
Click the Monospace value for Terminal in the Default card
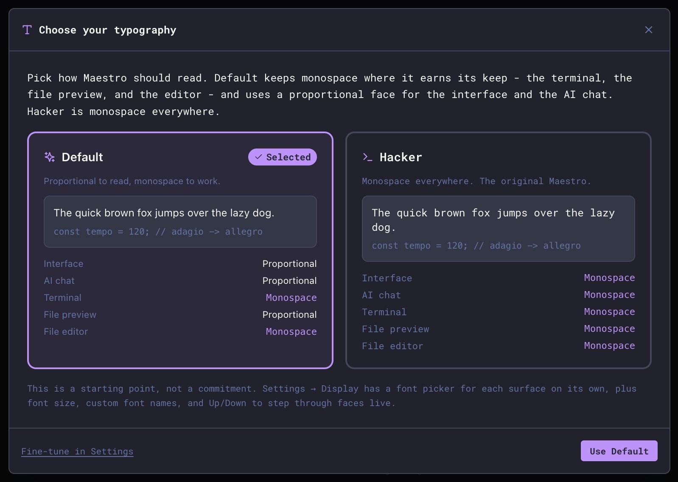coord(291,298)
